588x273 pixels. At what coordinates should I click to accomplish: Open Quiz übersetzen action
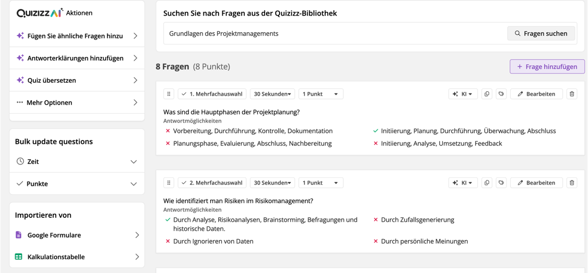[x=77, y=80]
